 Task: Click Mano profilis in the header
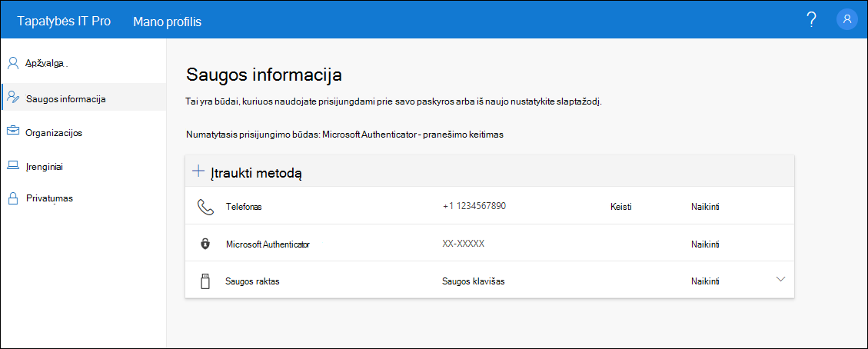167,22
